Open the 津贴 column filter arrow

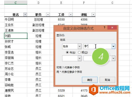point(93,14)
